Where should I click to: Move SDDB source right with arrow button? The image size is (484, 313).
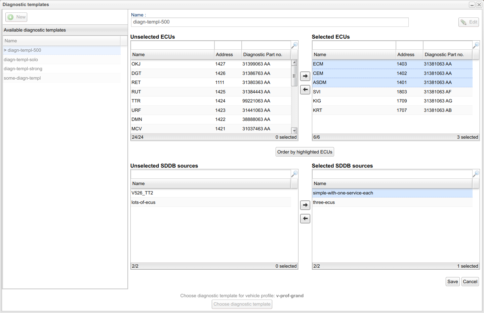305,205
